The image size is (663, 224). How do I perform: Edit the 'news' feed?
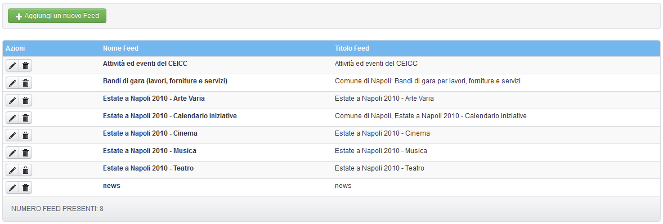tap(13, 187)
